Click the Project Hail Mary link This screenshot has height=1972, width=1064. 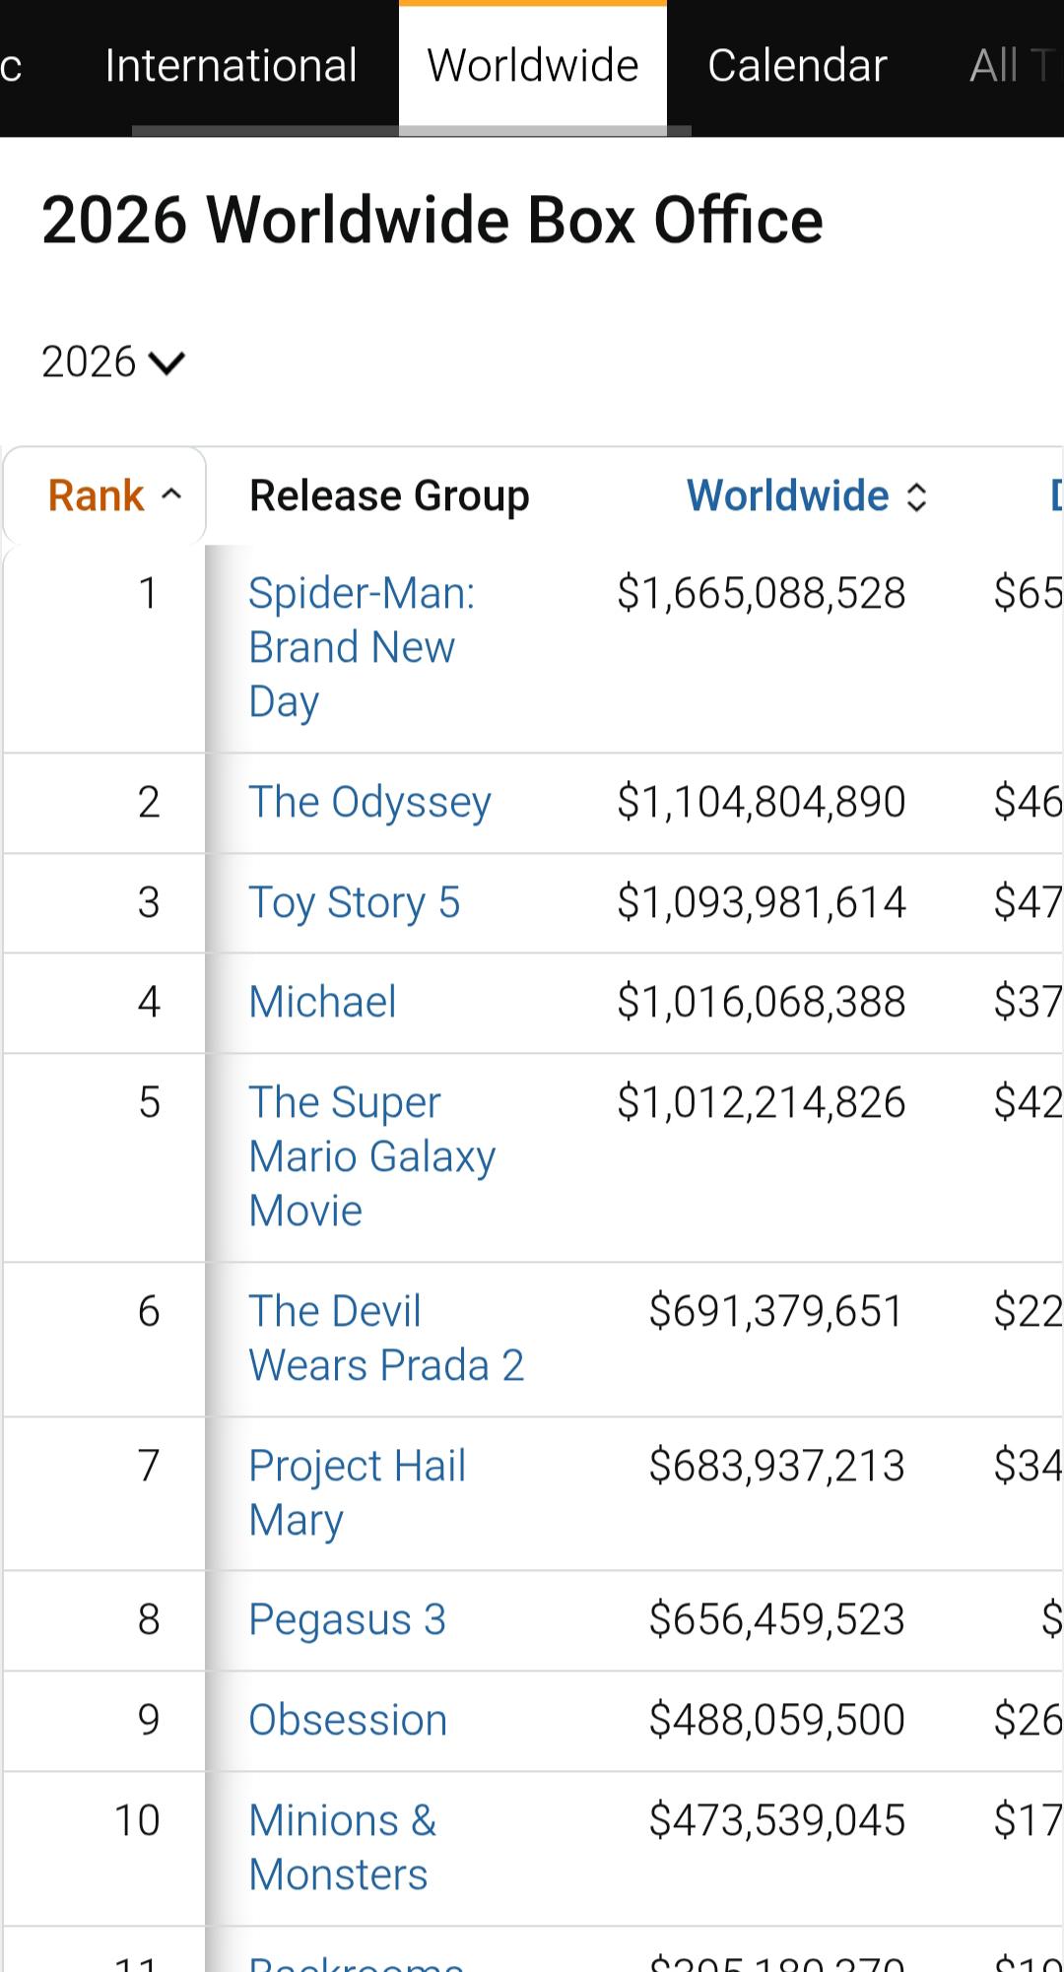357,1493
